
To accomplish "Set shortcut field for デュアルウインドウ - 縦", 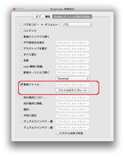I will [x=73, y=128].
